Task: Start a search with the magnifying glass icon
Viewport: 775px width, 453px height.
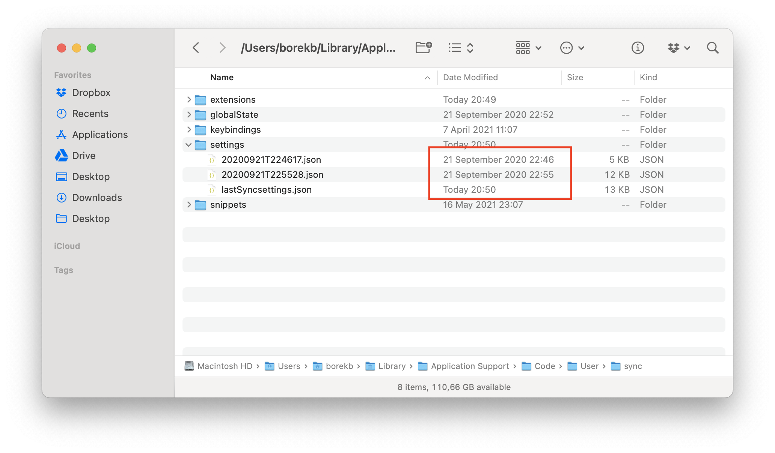Action: click(x=712, y=48)
